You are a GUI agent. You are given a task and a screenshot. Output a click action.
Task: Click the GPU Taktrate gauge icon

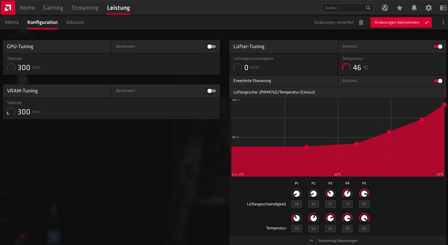[x=11, y=67]
